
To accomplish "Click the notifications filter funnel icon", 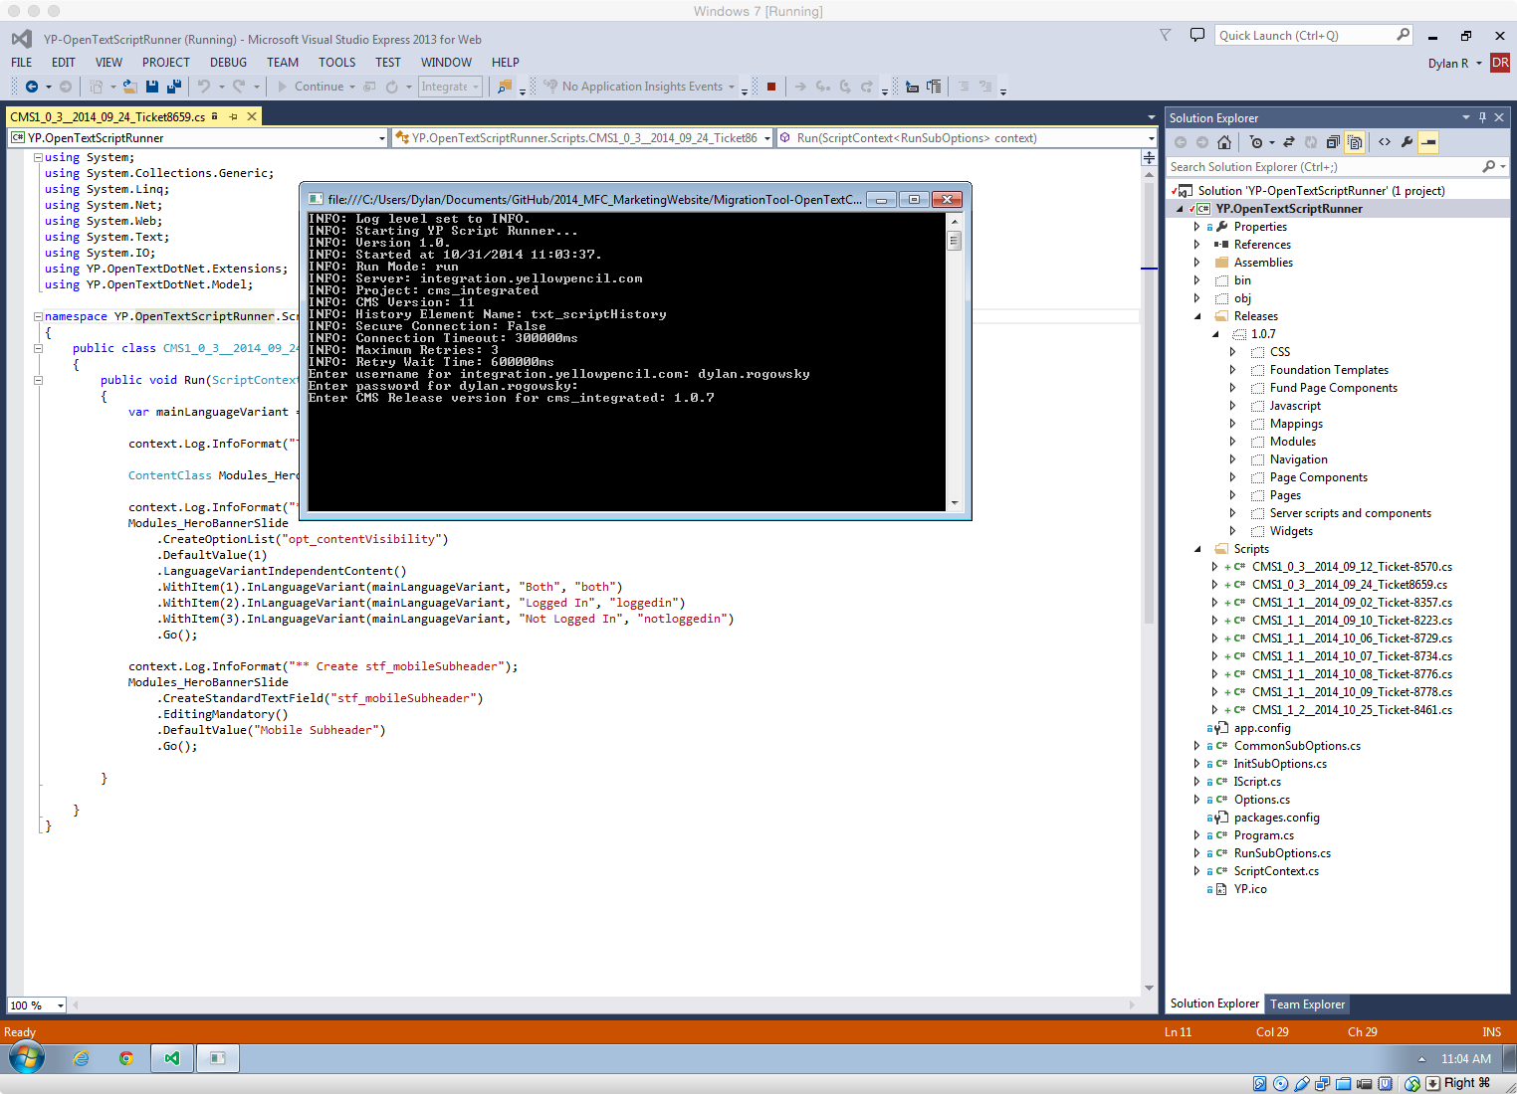I will click(x=1166, y=35).
